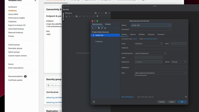Open the filter icon in Database panel toolbar

pos(97,16)
